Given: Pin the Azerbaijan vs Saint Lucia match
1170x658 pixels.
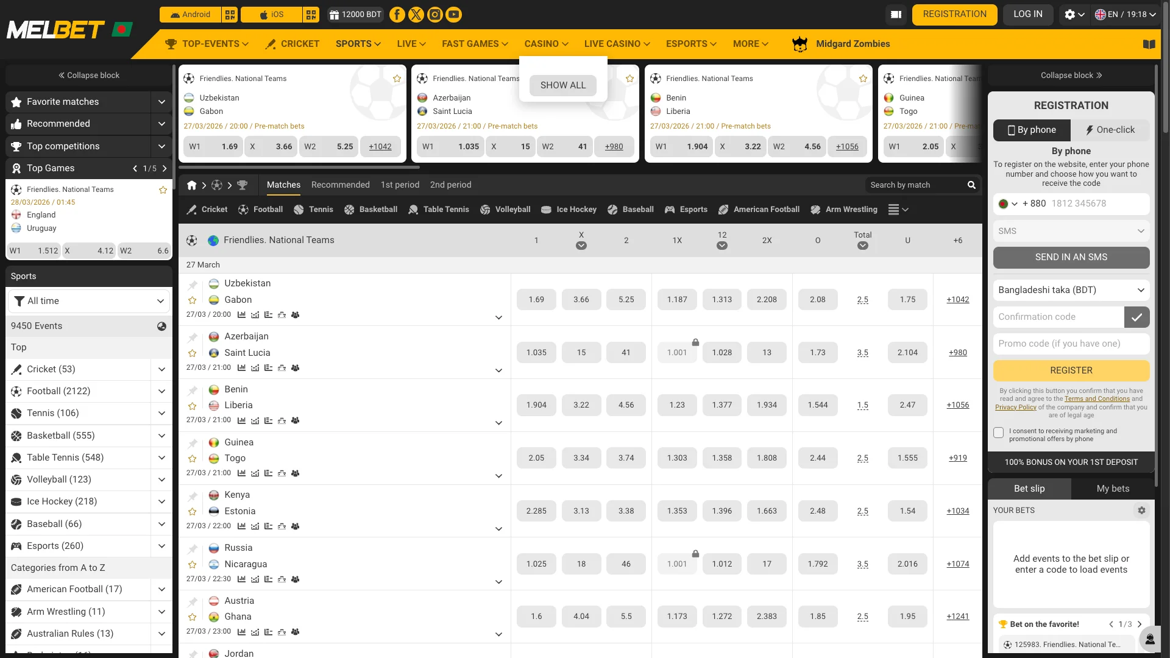Looking at the screenshot, I should point(193,336).
